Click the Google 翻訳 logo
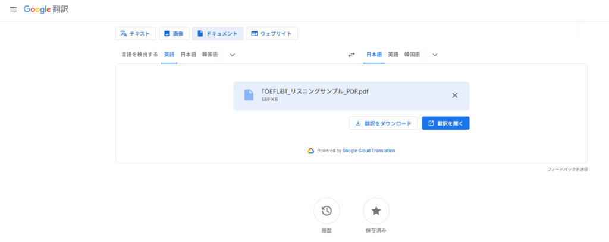 [46, 10]
